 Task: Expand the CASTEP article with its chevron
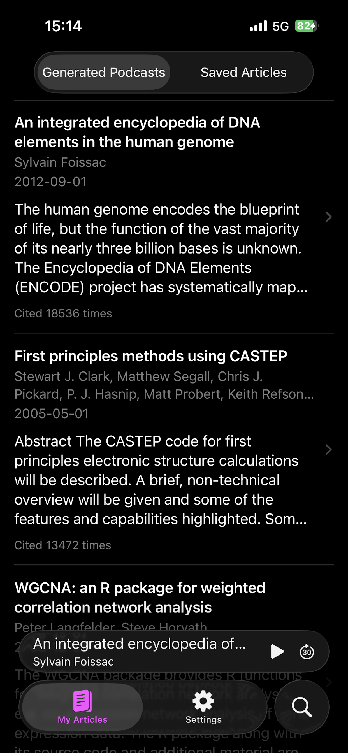point(329,450)
